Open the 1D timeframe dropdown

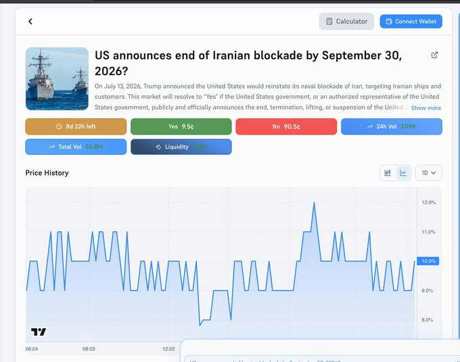coord(429,173)
